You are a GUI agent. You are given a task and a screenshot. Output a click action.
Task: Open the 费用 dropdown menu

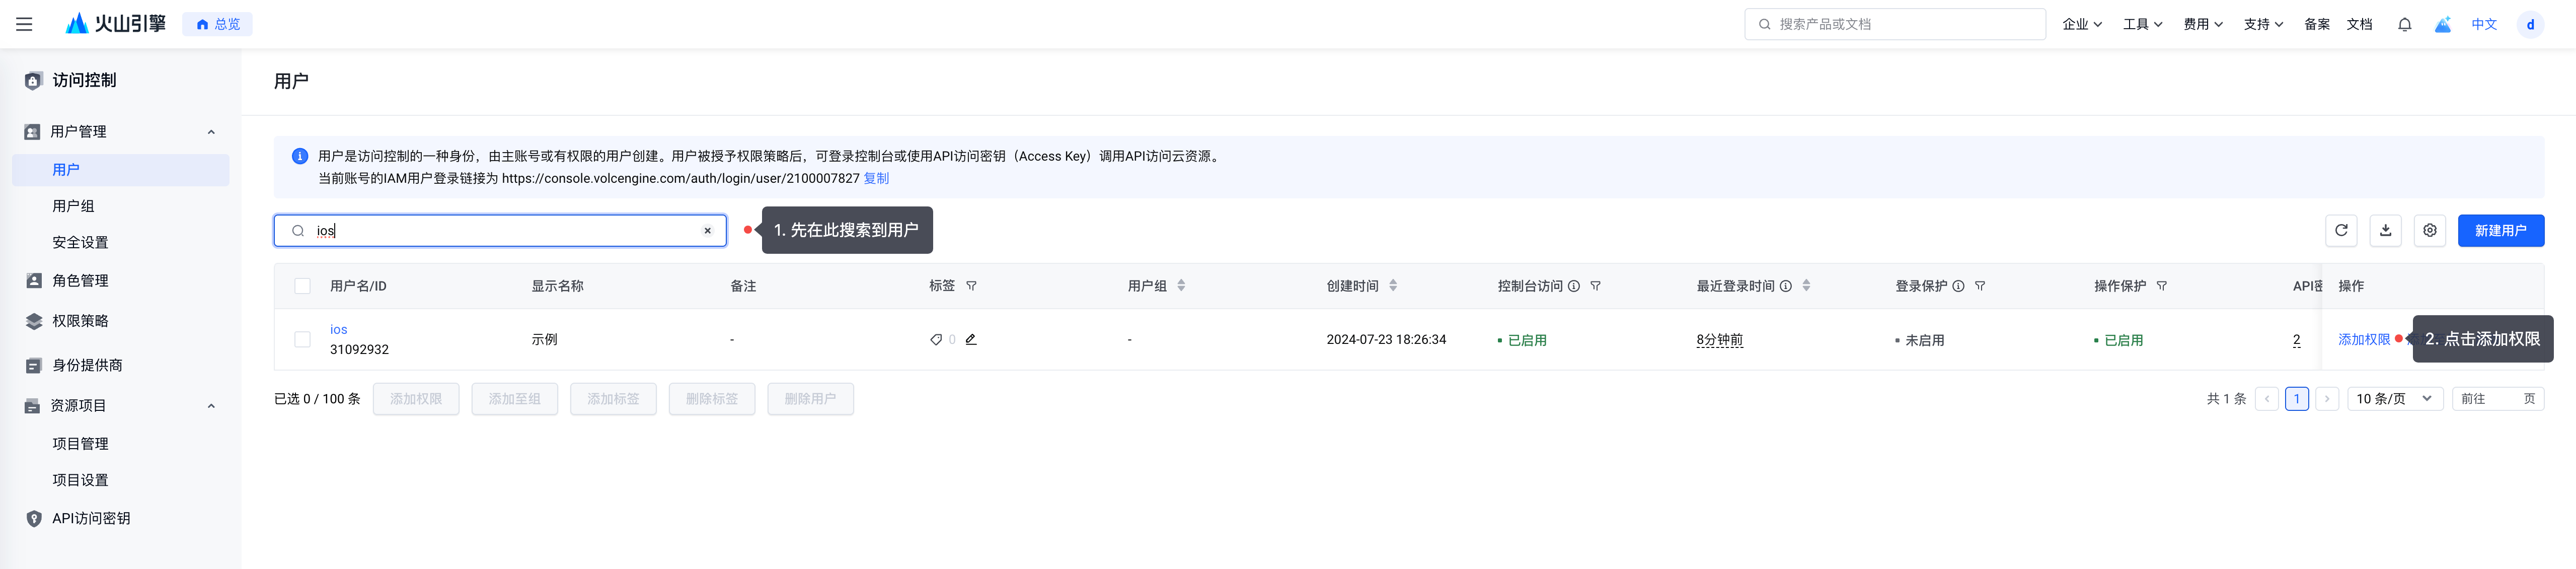(2203, 24)
